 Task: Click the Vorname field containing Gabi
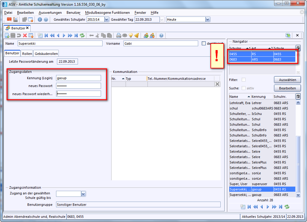pos(161,43)
